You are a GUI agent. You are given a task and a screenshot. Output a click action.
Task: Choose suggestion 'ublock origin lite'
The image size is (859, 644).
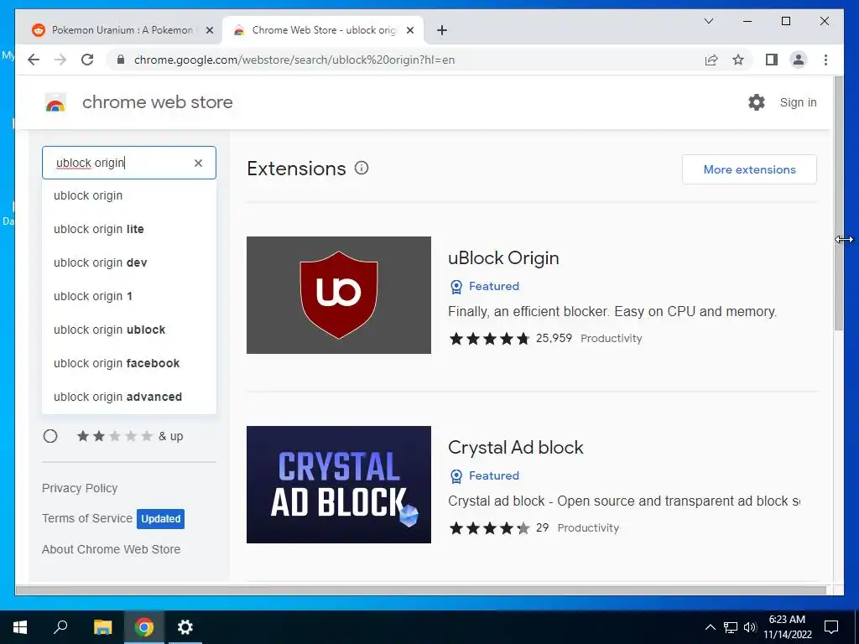pyautogui.click(x=129, y=229)
